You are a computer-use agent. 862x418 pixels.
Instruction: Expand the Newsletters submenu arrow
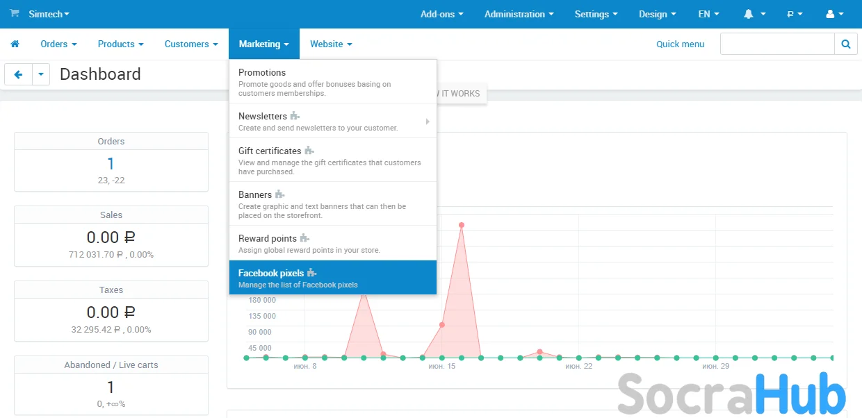coord(428,122)
